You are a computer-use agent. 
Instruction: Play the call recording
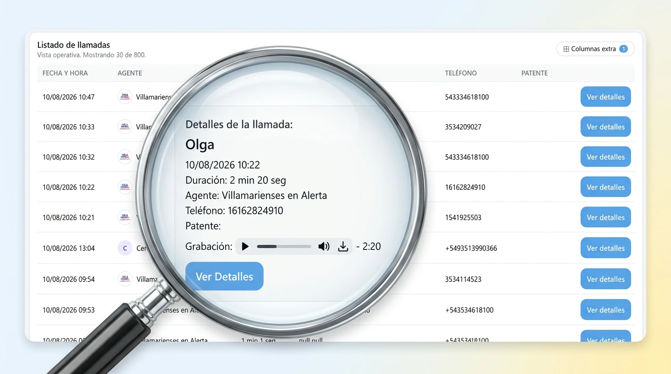pos(245,246)
